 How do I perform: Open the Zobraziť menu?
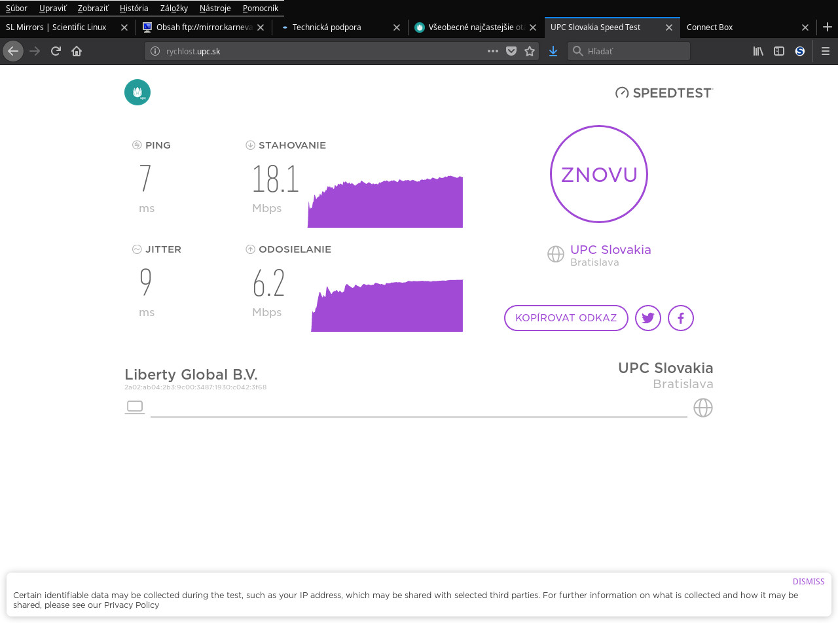(93, 8)
